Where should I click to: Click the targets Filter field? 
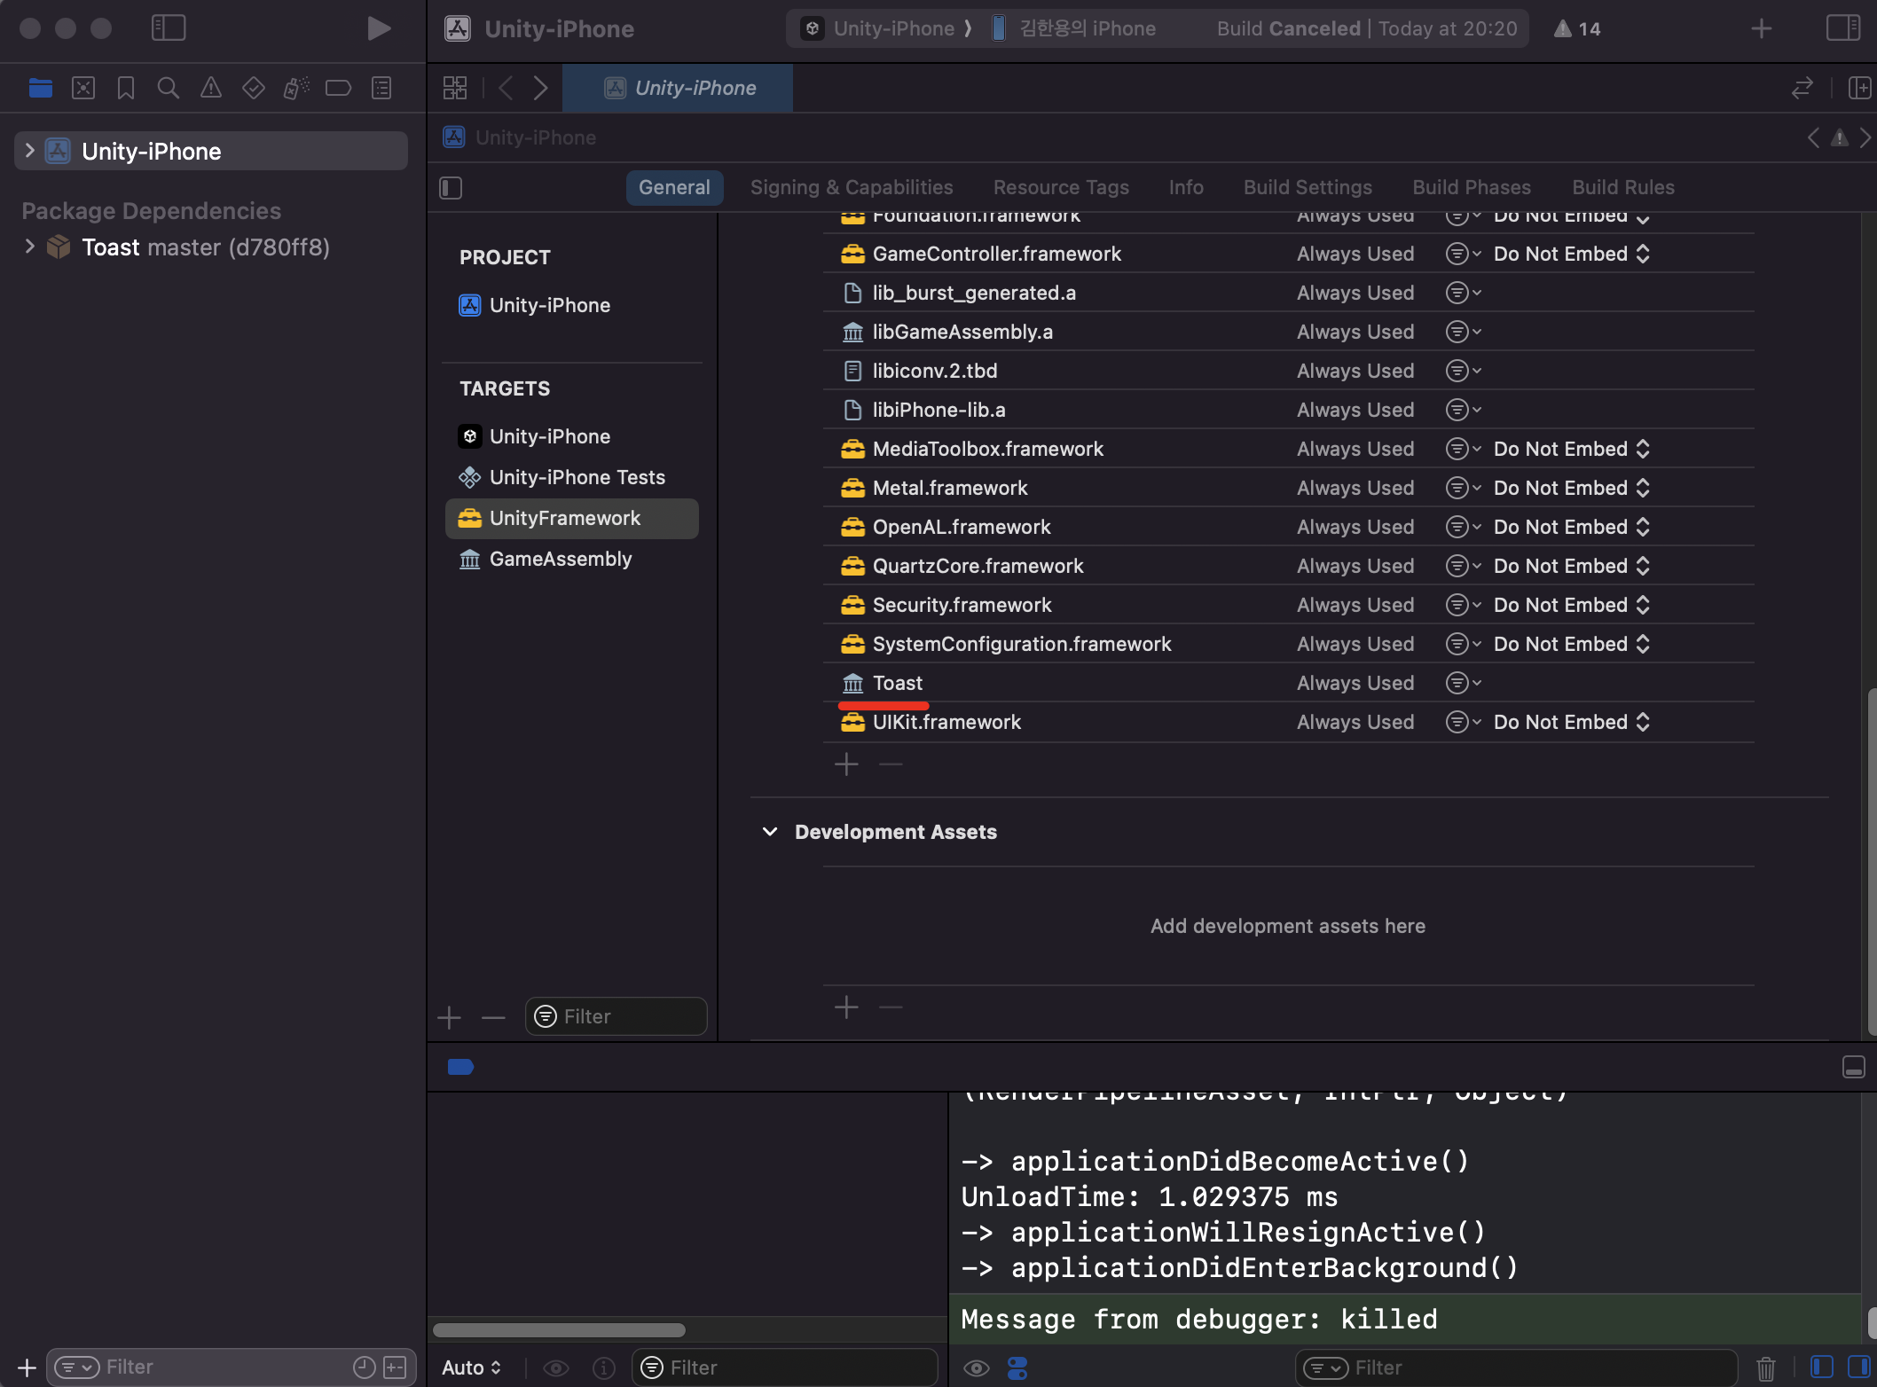click(x=617, y=1016)
